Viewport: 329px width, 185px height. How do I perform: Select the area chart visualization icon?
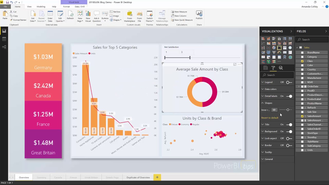[x=269, y=43]
